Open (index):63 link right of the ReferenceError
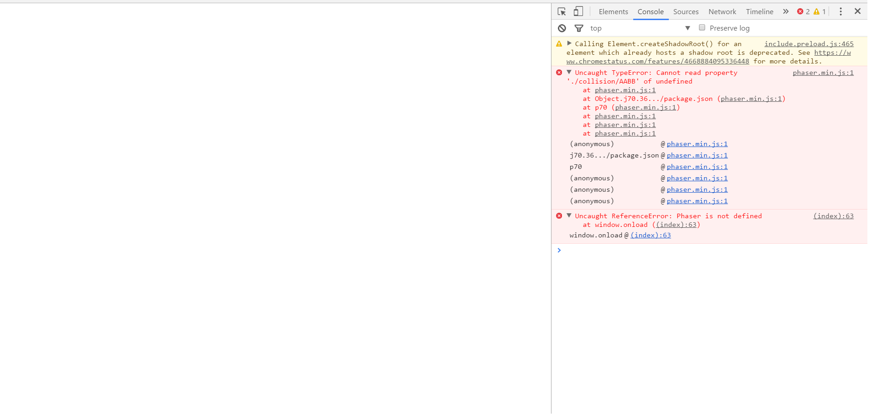Image resolution: width=882 pixels, height=415 pixels. tap(833, 216)
